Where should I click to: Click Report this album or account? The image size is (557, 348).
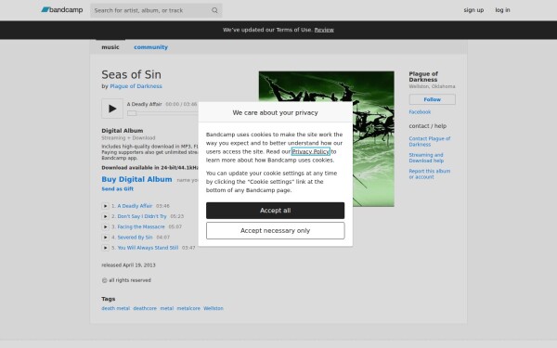point(429,174)
